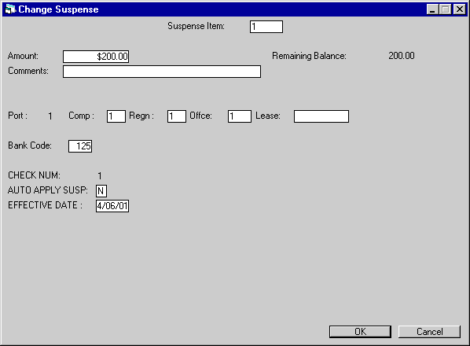Click the CHECK NUM value
470x346 pixels.
point(100,175)
